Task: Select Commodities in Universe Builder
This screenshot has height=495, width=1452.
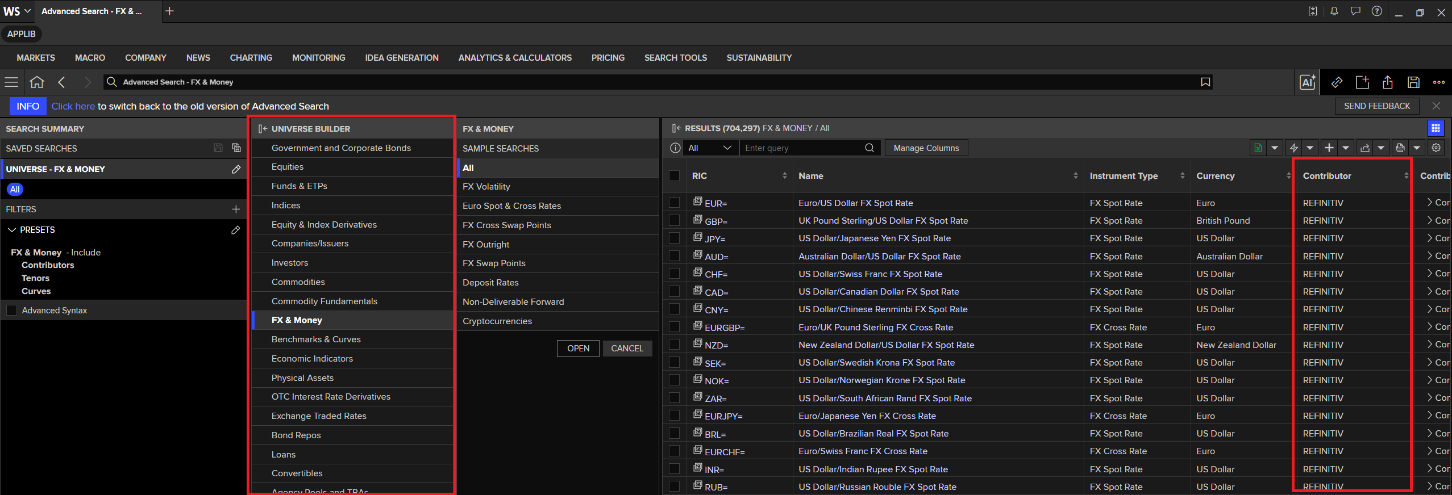Action: 352,282
